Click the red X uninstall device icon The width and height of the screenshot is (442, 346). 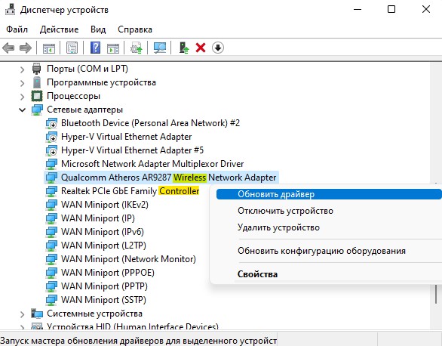(x=201, y=48)
